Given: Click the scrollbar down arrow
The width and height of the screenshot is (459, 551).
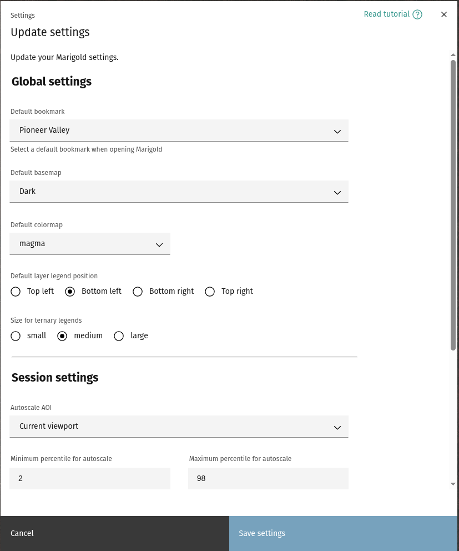Looking at the screenshot, I should (x=453, y=484).
